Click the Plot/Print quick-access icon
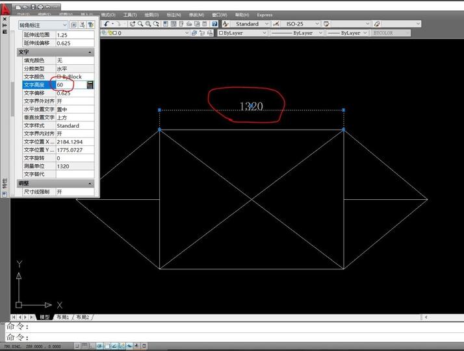 pos(41,6)
